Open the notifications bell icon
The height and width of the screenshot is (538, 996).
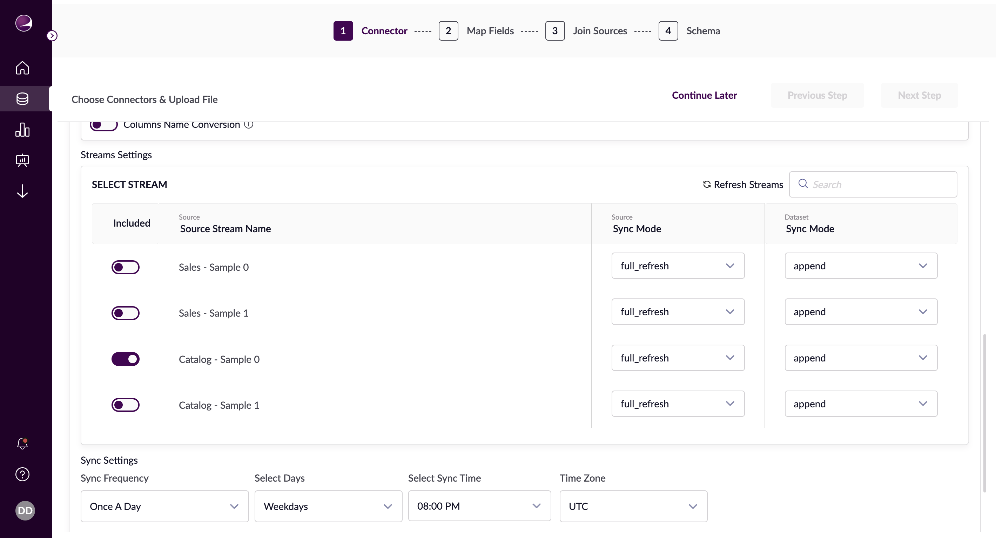[22, 443]
